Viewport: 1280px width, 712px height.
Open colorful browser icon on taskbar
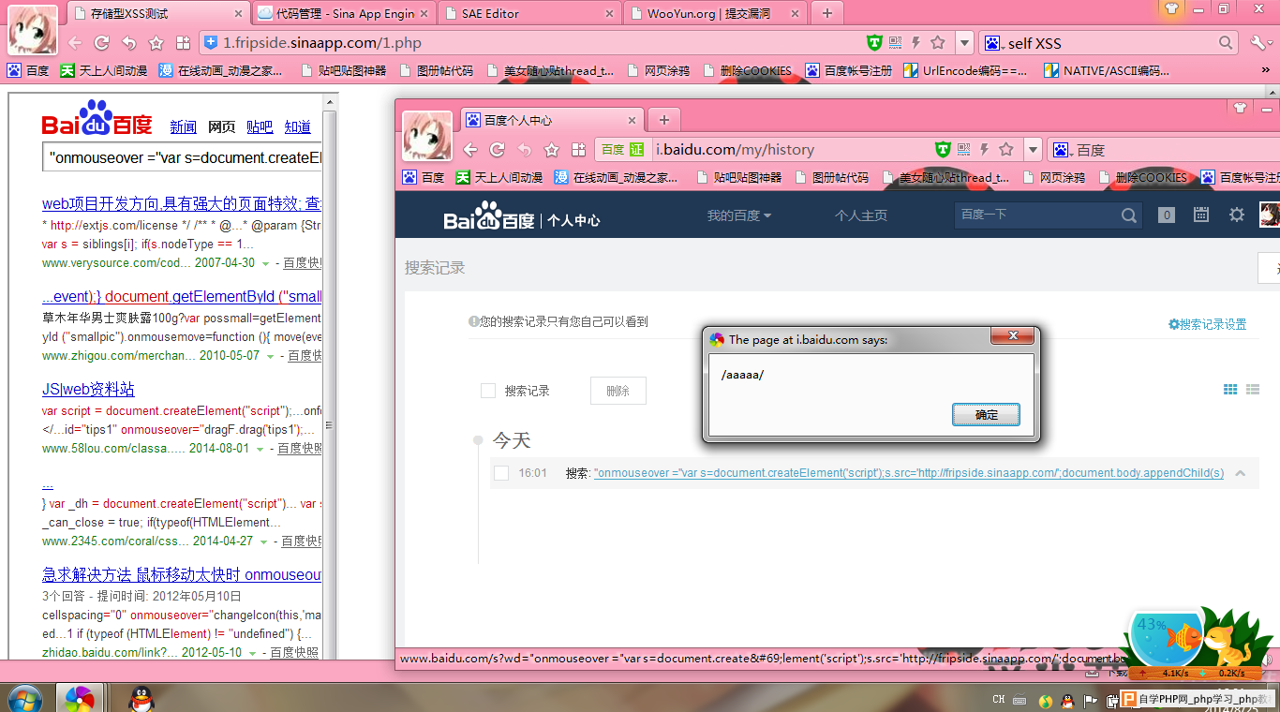(80, 699)
